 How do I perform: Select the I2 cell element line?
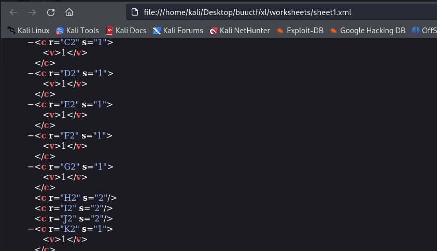74,208
